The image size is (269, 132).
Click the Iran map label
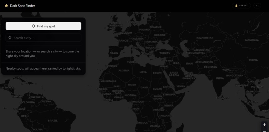click(189, 64)
